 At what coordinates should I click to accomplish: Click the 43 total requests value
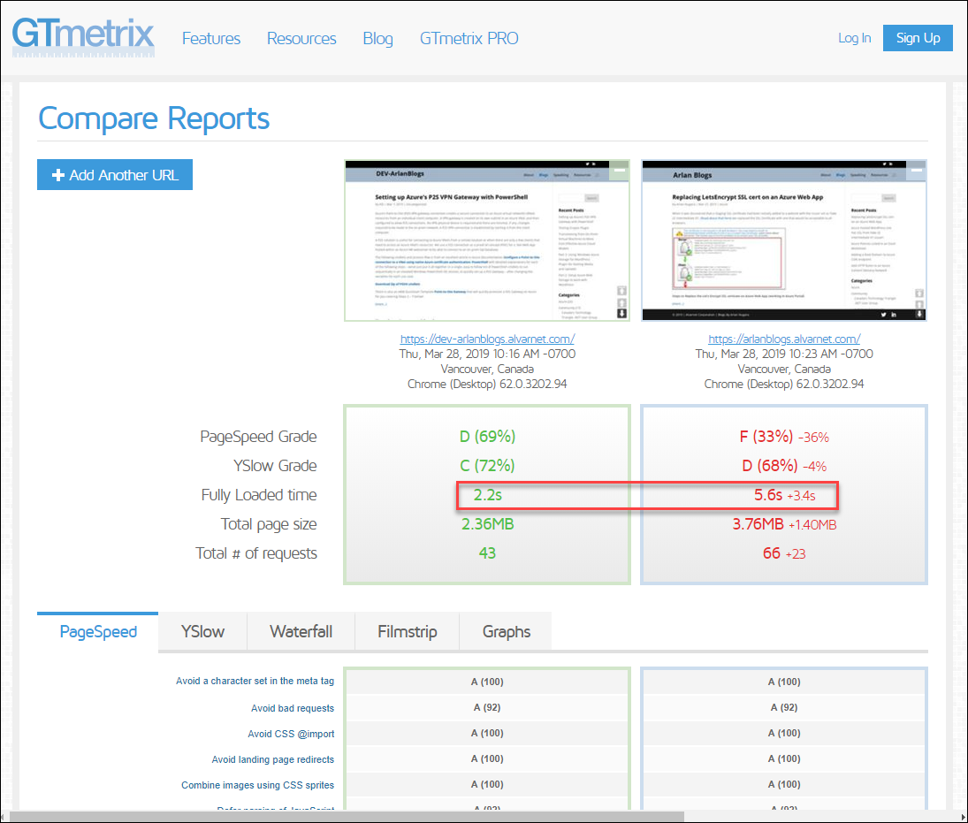coord(487,553)
